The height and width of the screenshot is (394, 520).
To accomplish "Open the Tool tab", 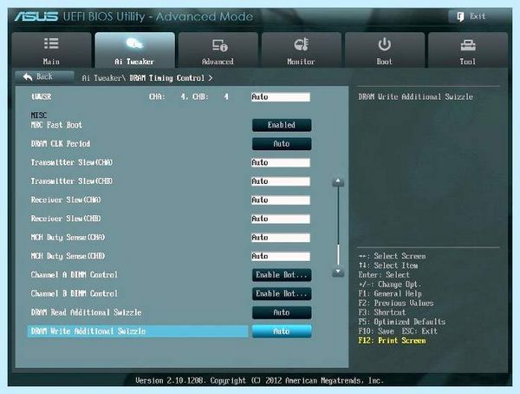I will 468,50.
